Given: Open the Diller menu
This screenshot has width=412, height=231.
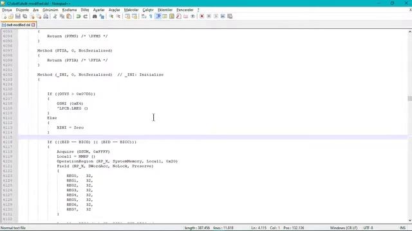Looking at the screenshot, I should (85, 10).
